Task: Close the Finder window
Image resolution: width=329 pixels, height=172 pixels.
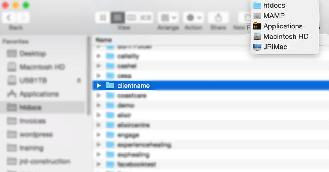Action: [x=5, y=5]
